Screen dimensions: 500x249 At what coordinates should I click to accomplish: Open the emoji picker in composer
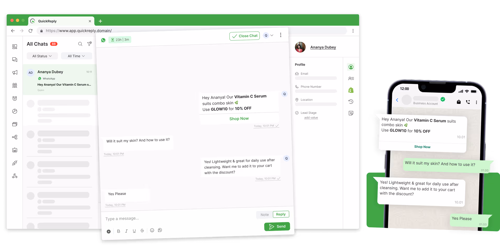click(x=152, y=230)
